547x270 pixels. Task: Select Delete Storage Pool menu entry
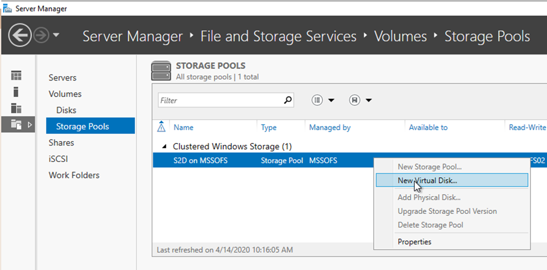click(430, 225)
